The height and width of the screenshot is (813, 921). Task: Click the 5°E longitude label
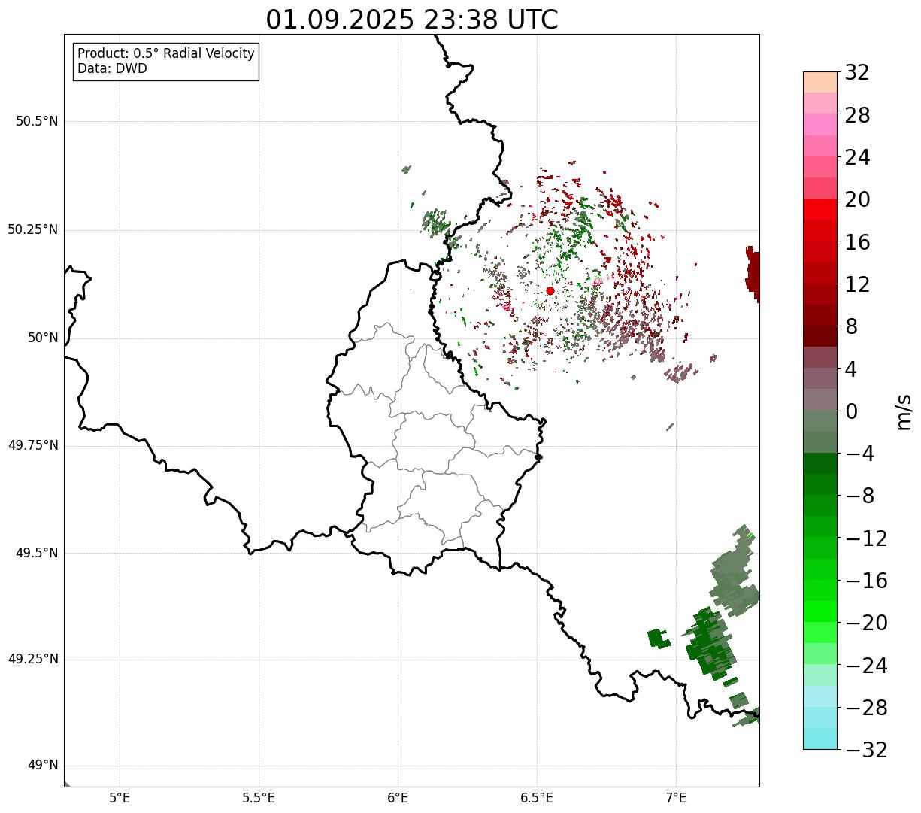point(120,798)
